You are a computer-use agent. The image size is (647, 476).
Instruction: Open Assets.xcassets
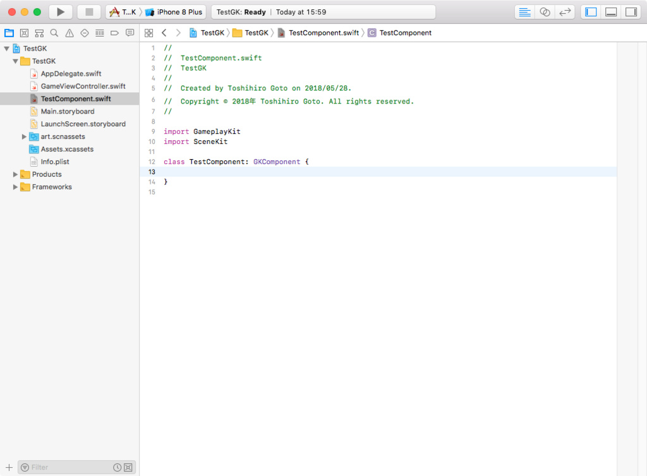70,149
